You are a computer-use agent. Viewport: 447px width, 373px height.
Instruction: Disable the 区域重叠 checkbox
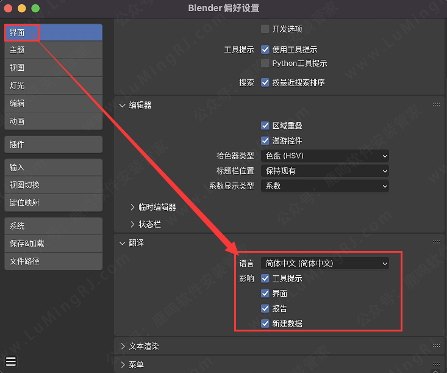(265, 126)
